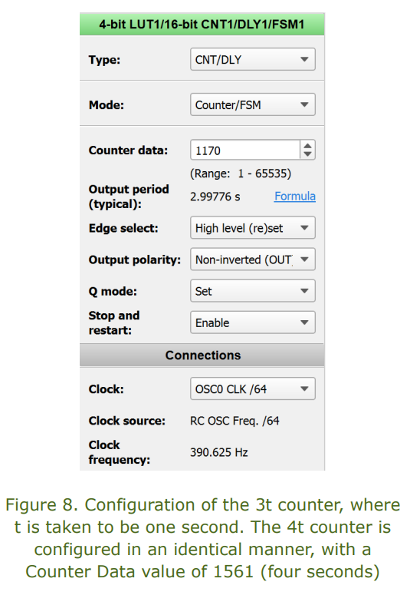Open Clock dropdown showing OSC0 CLK /64
Image resolution: width=410 pixels, height=595 pixels.
(253, 388)
